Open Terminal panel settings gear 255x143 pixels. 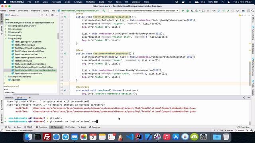[244, 98]
